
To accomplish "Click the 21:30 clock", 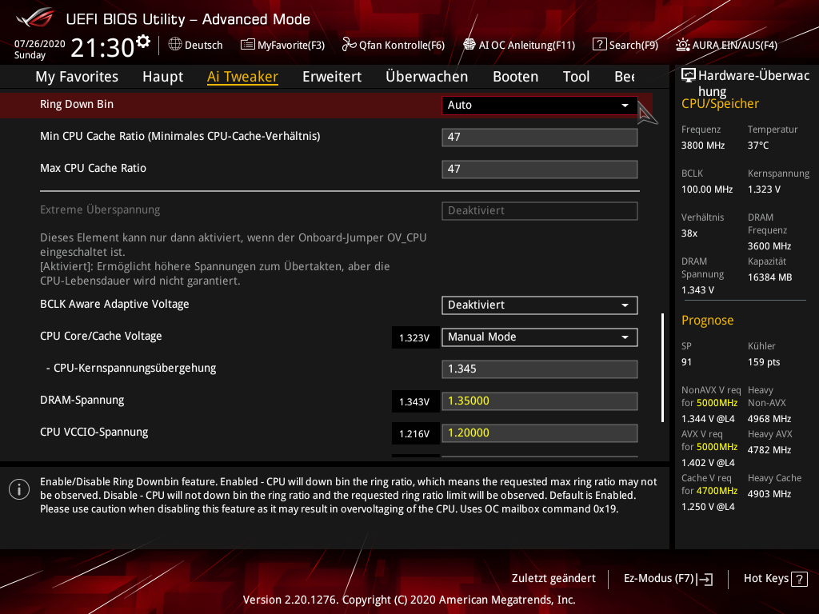I will click(102, 47).
